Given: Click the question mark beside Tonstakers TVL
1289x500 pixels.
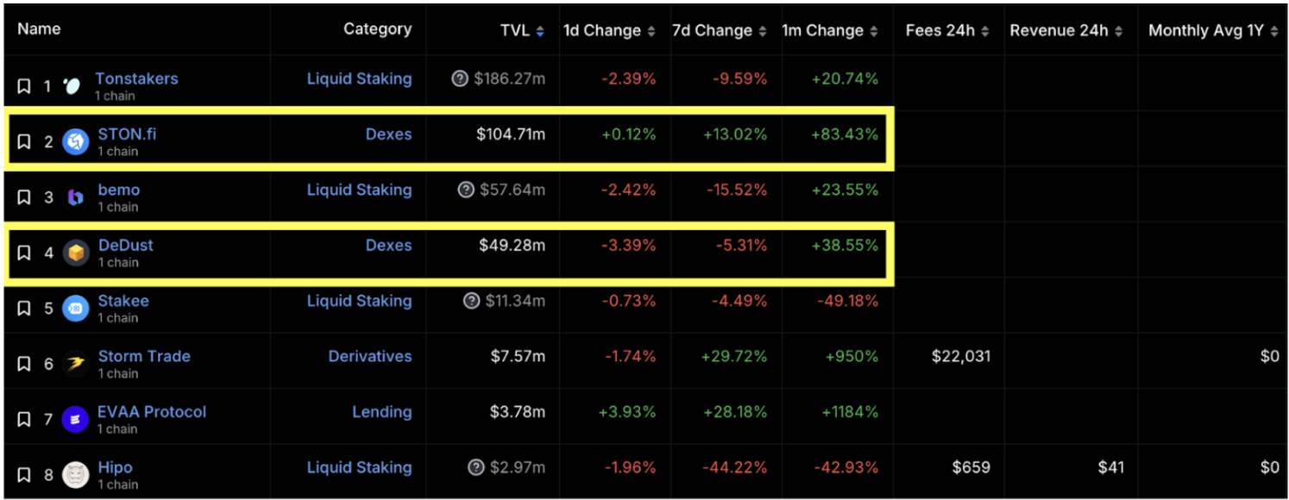Looking at the screenshot, I should (x=460, y=79).
